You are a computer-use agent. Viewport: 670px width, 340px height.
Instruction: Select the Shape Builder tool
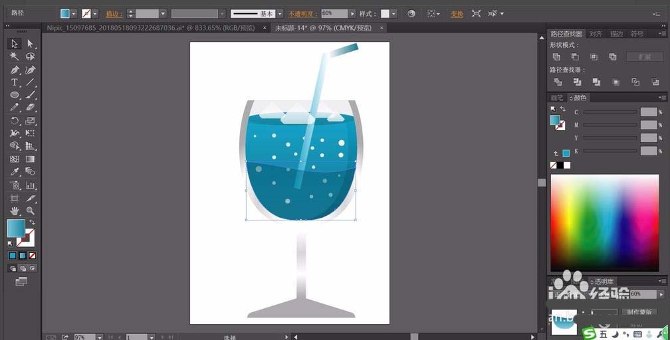point(14,146)
